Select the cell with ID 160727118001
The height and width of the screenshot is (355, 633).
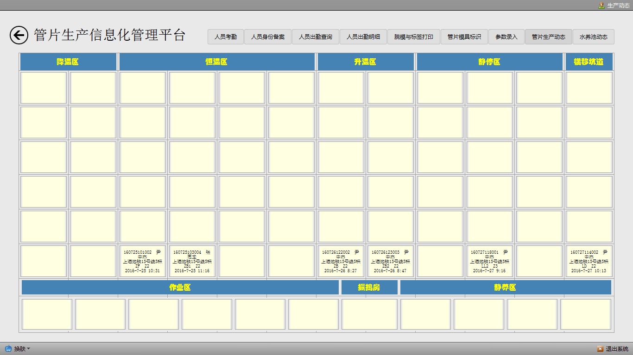pos(490,261)
